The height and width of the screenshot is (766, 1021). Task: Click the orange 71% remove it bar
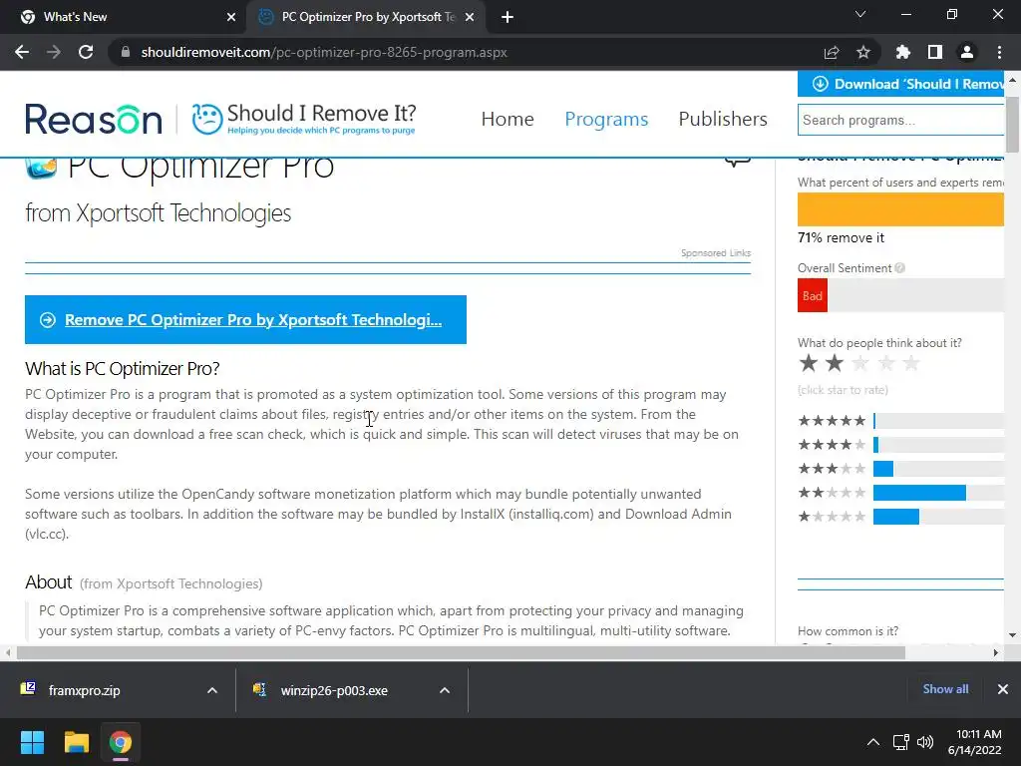pyautogui.click(x=900, y=210)
